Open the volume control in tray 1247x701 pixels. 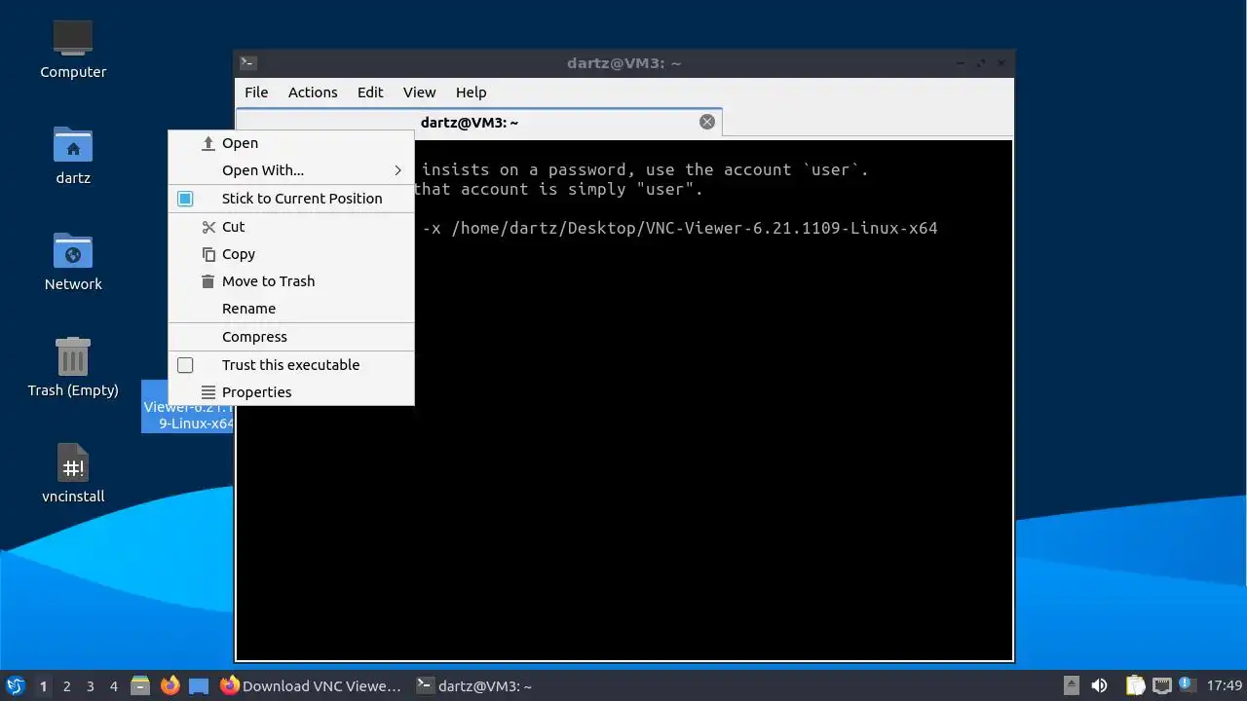[x=1099, y=685]
